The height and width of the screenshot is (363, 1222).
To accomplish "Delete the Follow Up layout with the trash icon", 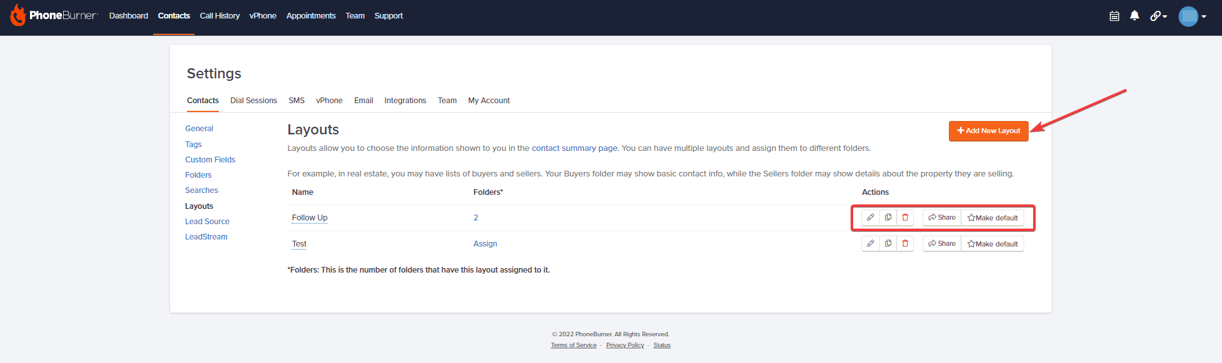I will (905, 218).
